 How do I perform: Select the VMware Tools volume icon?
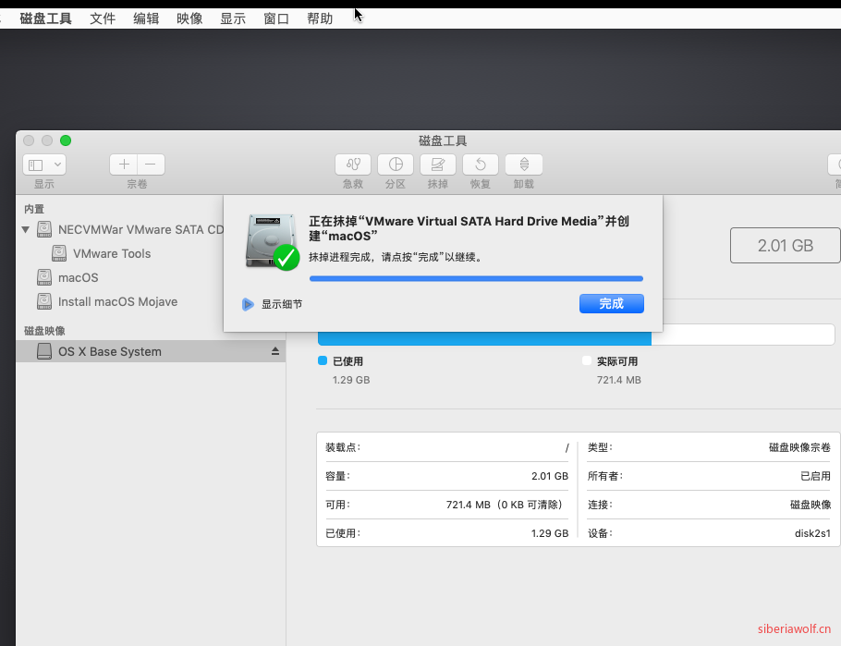(x=59, y=253)
